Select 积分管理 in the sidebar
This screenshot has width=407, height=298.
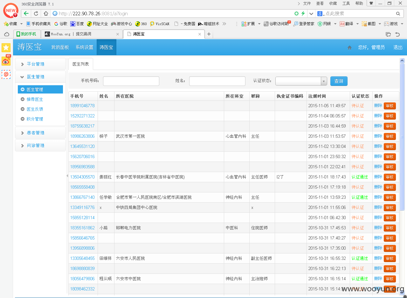(35, 119)
